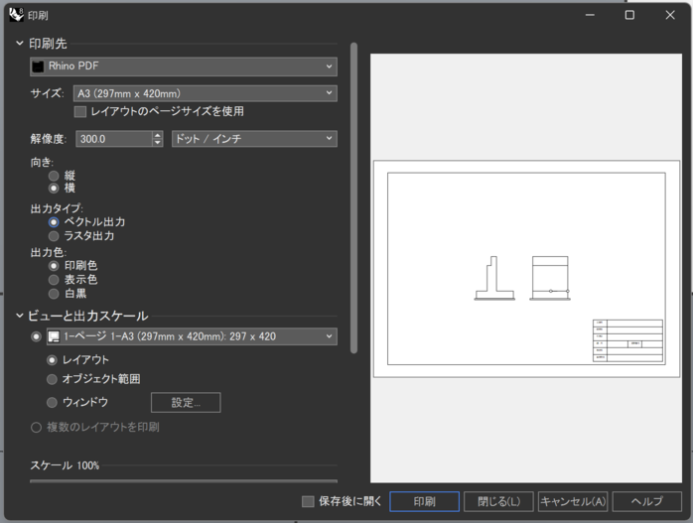Select 印刷色 output color
This screenshot has width=693, height=523.
(x=54, y=266)
